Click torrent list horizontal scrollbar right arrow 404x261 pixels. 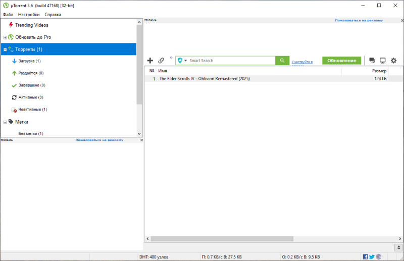point(400,239)
